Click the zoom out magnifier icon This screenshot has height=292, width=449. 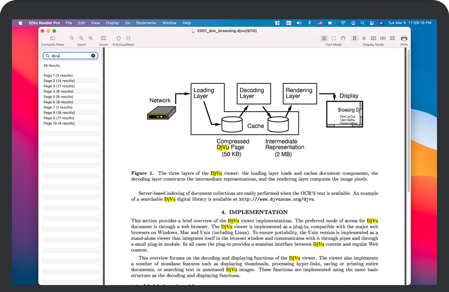(x=72, y=38)
